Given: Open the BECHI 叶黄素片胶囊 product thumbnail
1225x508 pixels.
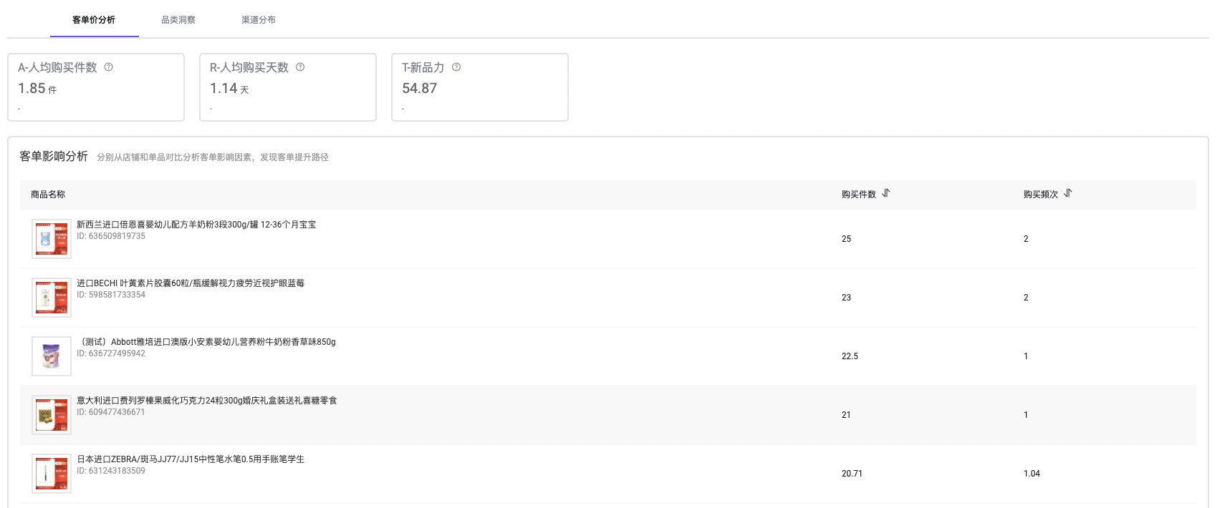Looking at the screenshot, I should (x=52, y=298).
